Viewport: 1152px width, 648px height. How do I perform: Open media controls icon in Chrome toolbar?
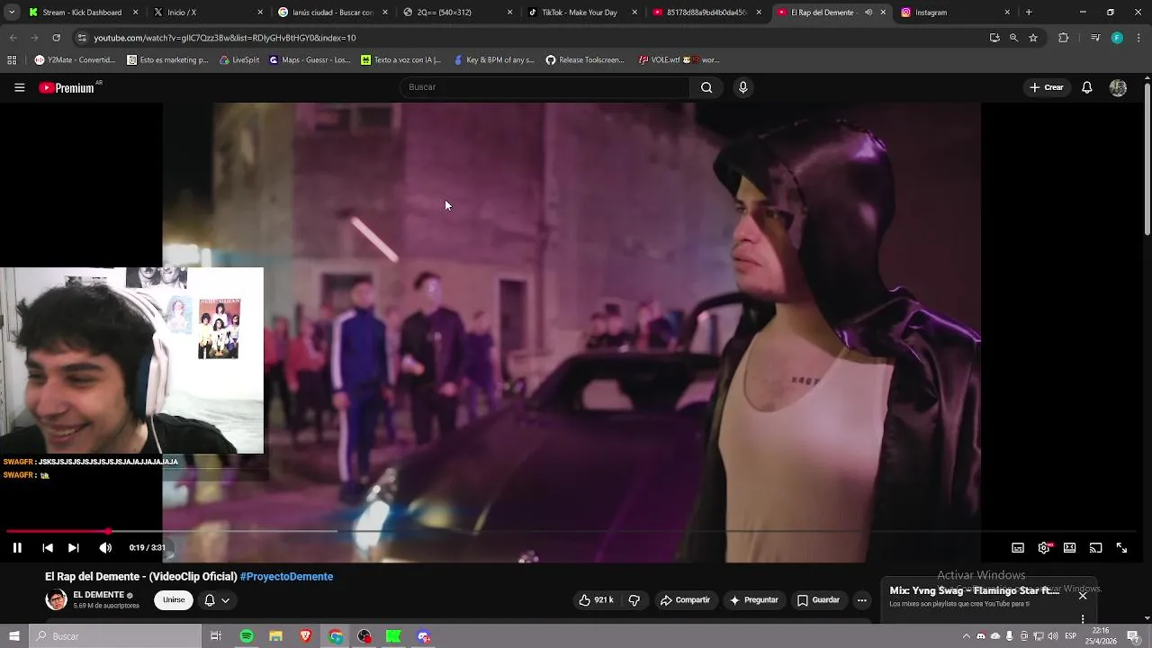click(1094, 38)
